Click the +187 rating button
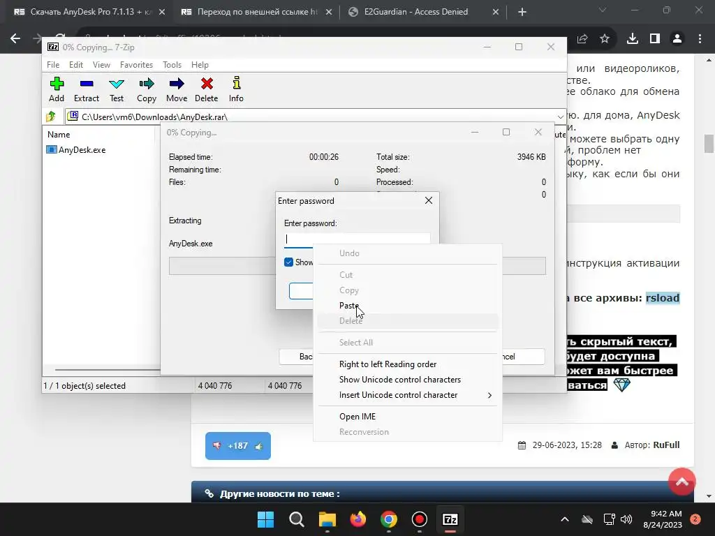The height and width of the screenshot is (536, 715). [x=238, y=446]
